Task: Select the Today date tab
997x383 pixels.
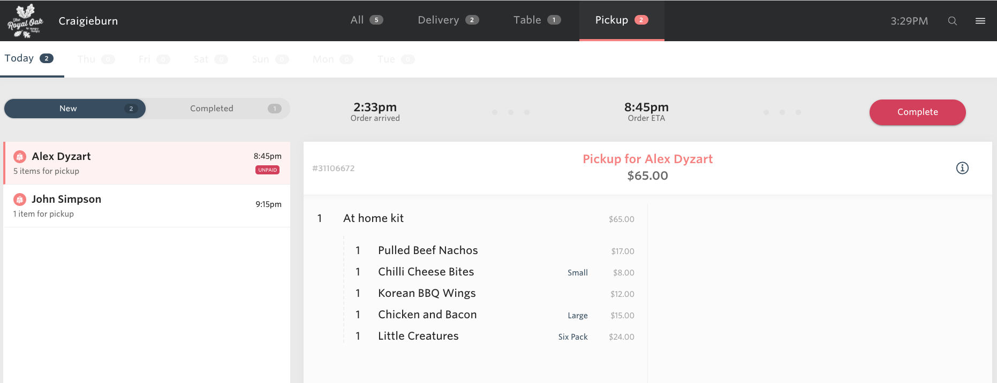Action: 29,58
